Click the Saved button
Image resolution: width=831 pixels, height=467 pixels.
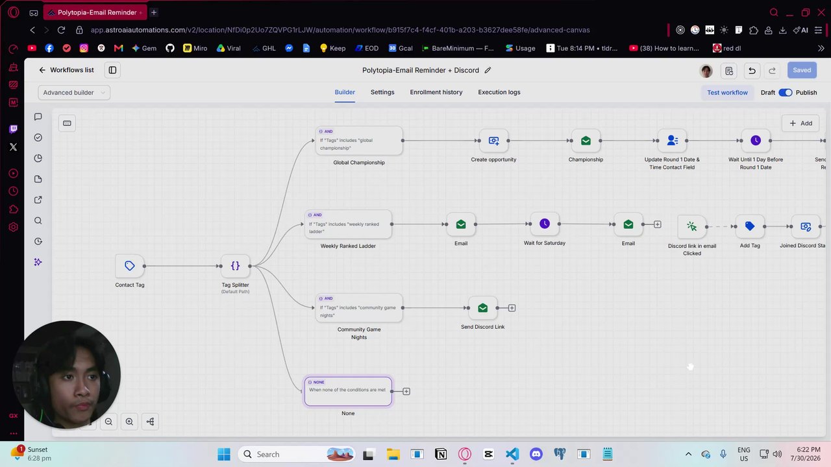coord(802,70)
